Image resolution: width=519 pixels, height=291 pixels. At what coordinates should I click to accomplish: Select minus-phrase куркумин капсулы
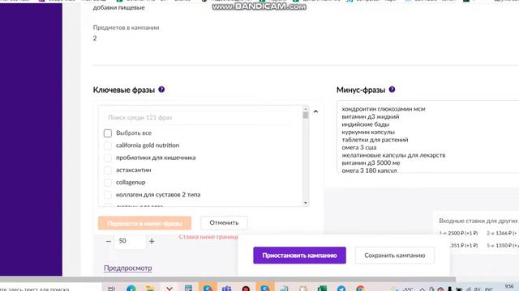tap(368, 132)
